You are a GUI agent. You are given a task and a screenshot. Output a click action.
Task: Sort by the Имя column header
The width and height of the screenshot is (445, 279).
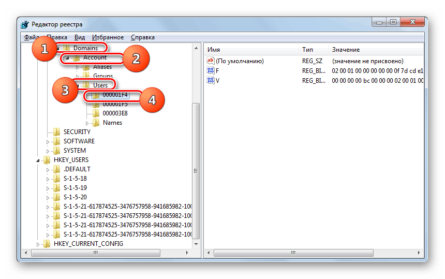point(251,50)
